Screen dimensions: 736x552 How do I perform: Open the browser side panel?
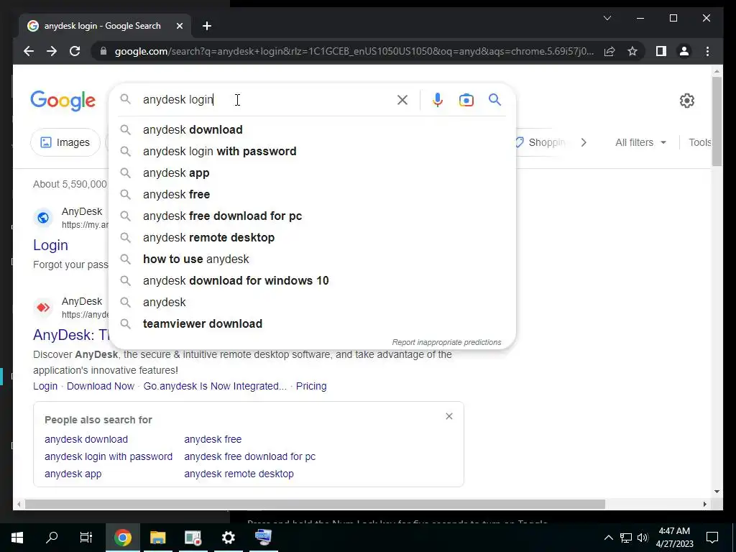[x=661, y=51]
